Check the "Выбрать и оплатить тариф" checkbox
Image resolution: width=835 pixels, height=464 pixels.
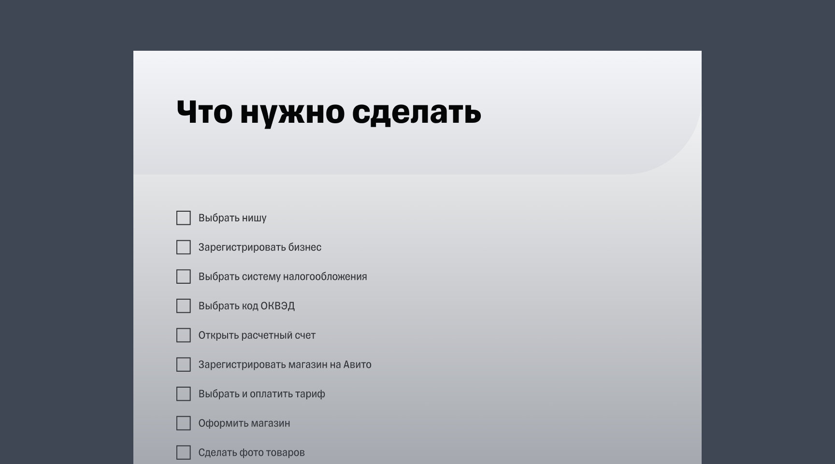coord(184,394)
